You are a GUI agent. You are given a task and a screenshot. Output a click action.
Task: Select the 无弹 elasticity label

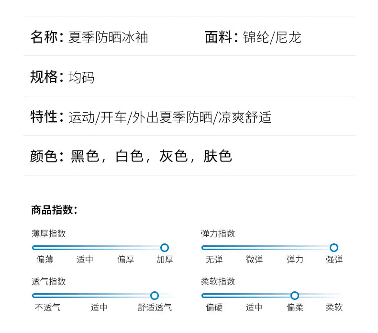pyautogui.click(x=214, y=260)
